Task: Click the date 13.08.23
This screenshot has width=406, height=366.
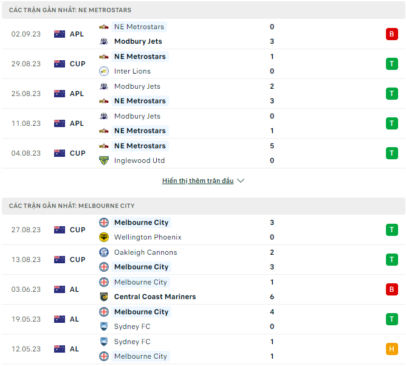Action: pos(26,260)
